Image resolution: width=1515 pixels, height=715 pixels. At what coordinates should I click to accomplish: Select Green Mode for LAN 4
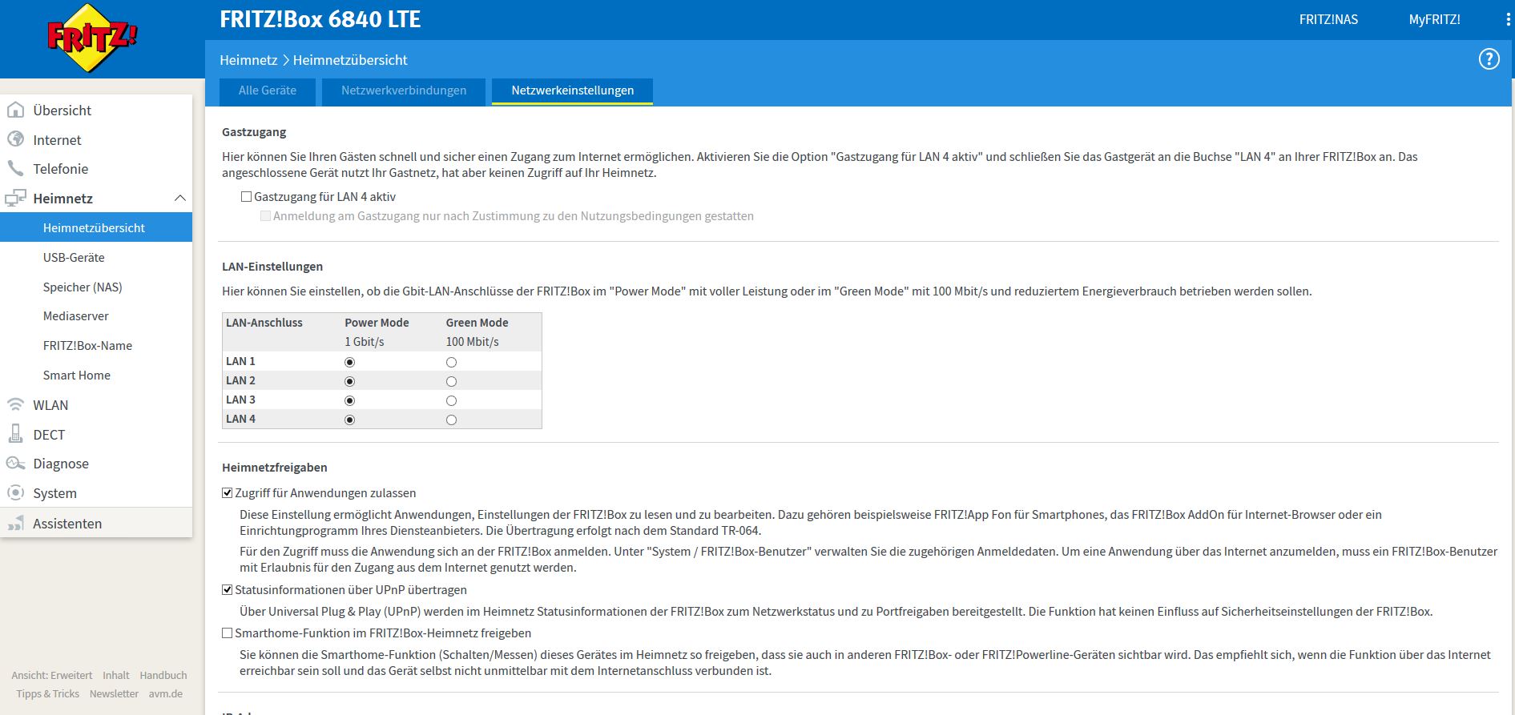pyautogui.click(x=451, y=420)
